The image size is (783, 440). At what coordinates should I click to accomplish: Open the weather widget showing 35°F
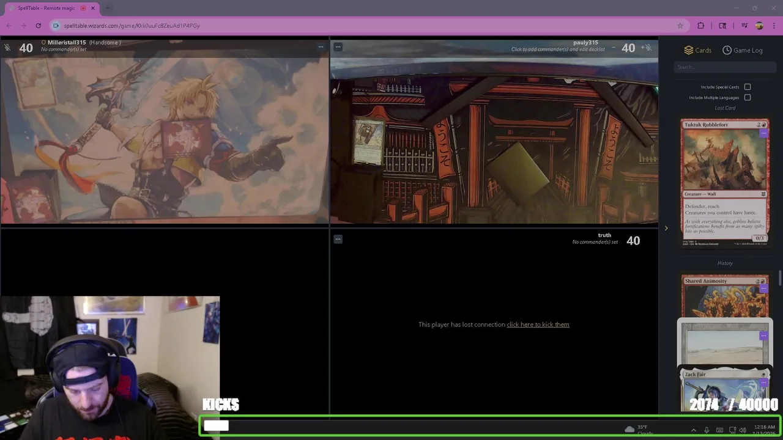pyautogui.click(x=638, y=430)
